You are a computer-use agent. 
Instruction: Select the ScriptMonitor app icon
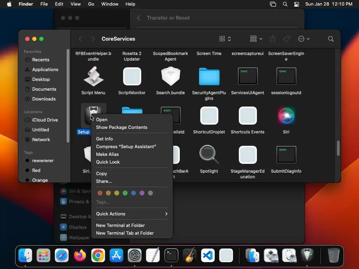point(132,76)
